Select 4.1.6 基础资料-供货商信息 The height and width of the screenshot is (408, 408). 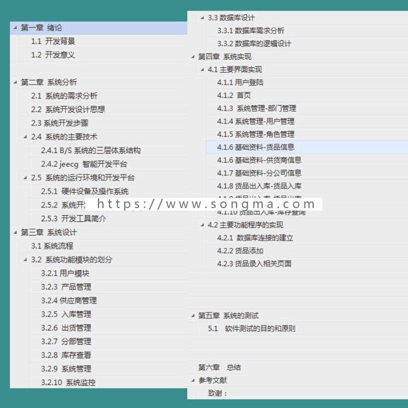click(259, 160)
